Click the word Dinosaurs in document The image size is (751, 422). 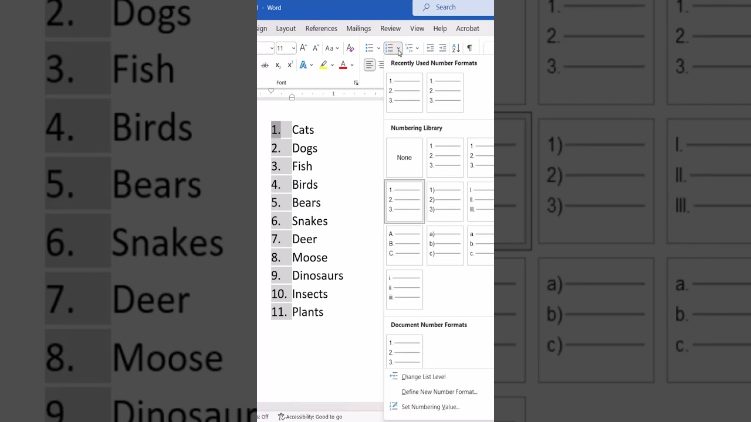(317, 276)
